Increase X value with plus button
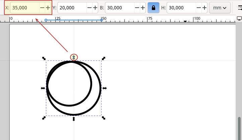Screen dimensions: 242x140 [48, 8]
